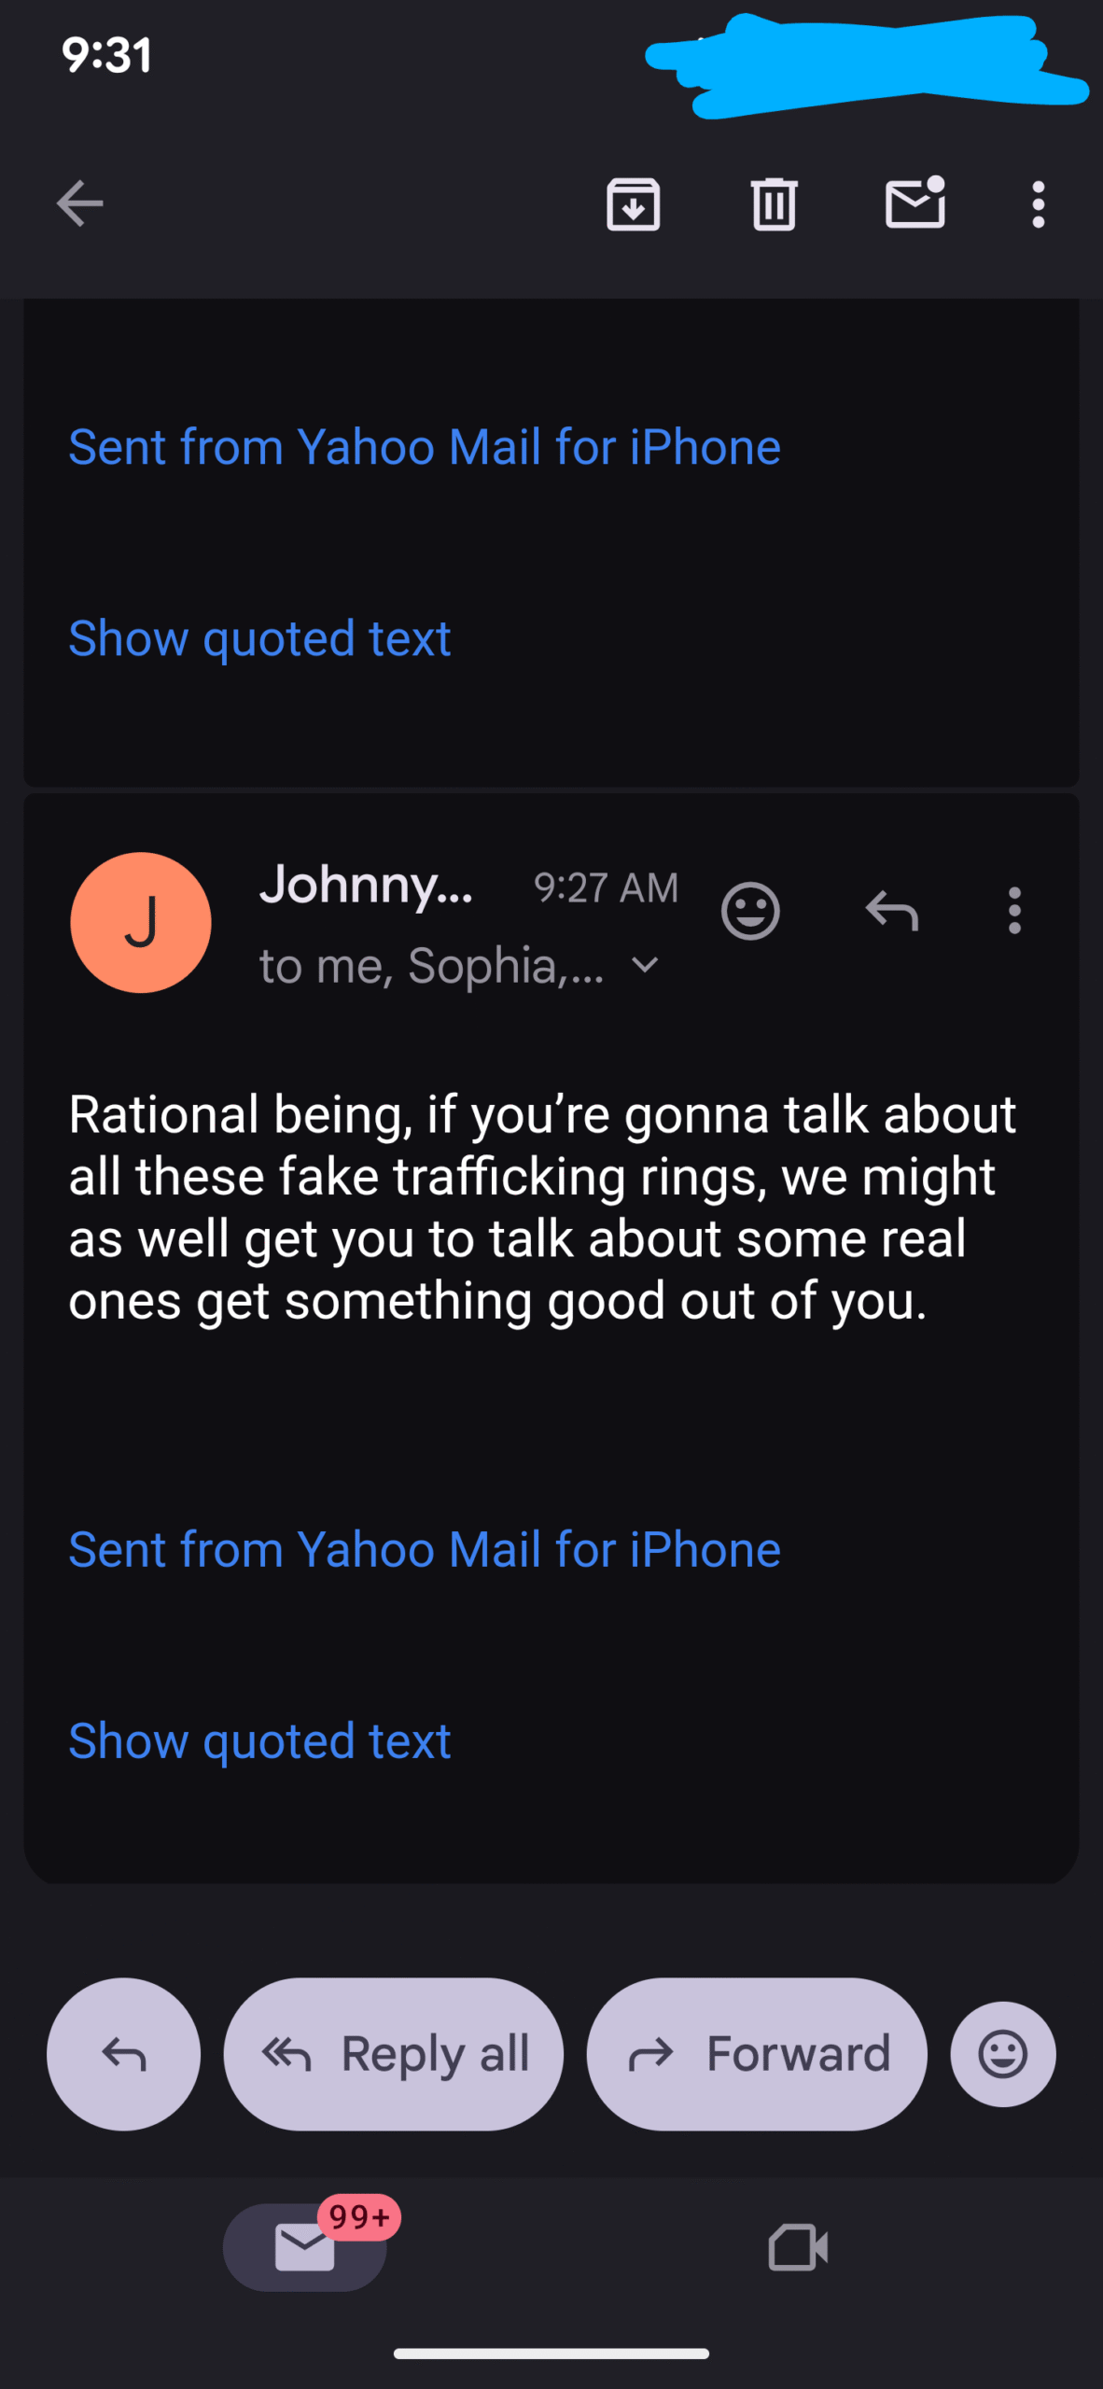Screen dimensions: 1103x2389
Task: Expand quoted text in the upper message
Action: (259, 638)
